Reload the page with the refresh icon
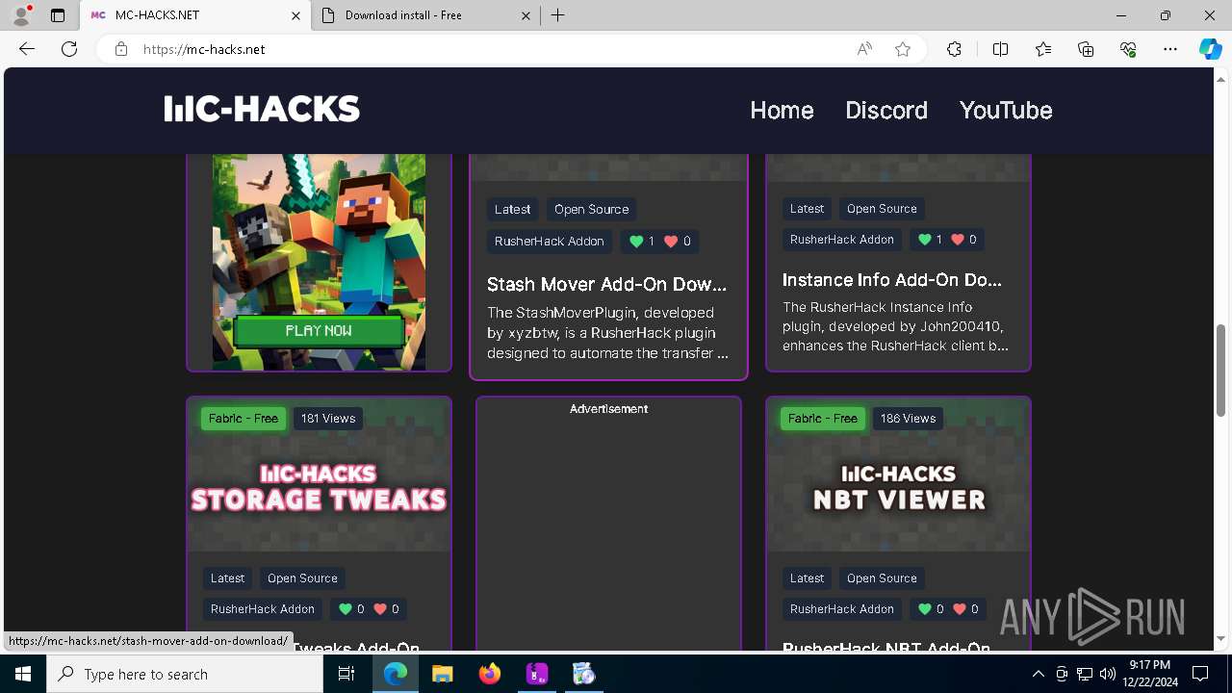The height and width of the screenshot is (693, 1232). [69, 49]
